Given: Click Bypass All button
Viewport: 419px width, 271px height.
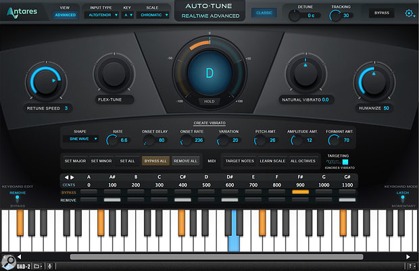Looking at the screenshot, I should [155, 161].
